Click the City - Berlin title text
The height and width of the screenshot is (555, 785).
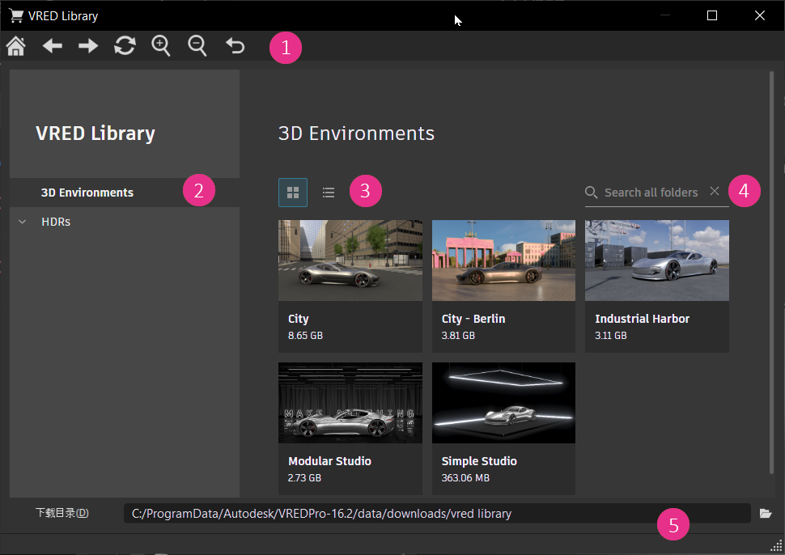[473, 319]
